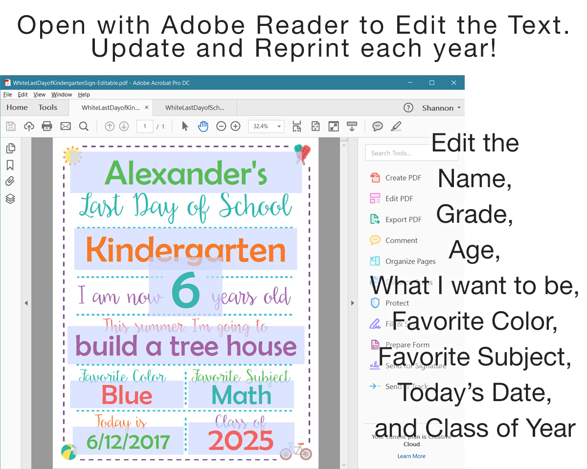Switch to the Home tab
The width and height of the screenshot is (587, 469).
tap(17, 107)
